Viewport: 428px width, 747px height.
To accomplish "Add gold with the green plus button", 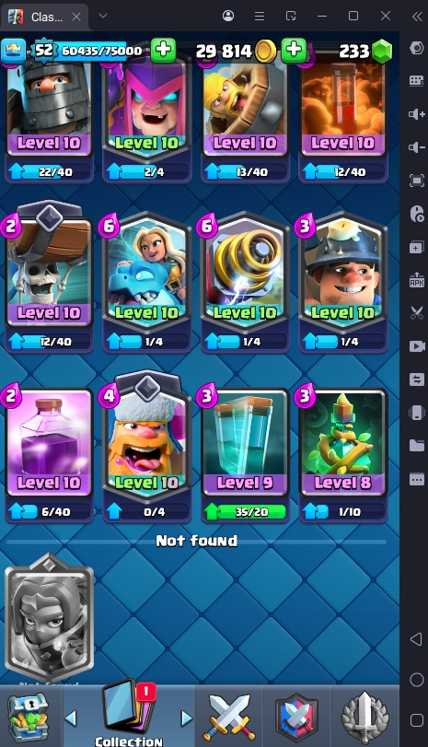I will (294, 50).
